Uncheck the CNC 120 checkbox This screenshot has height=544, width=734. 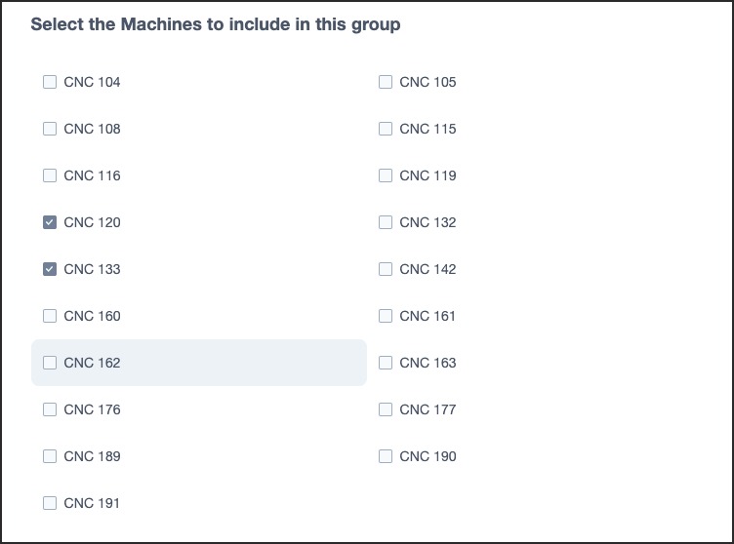pyautogui.click(x=50, y=222)
